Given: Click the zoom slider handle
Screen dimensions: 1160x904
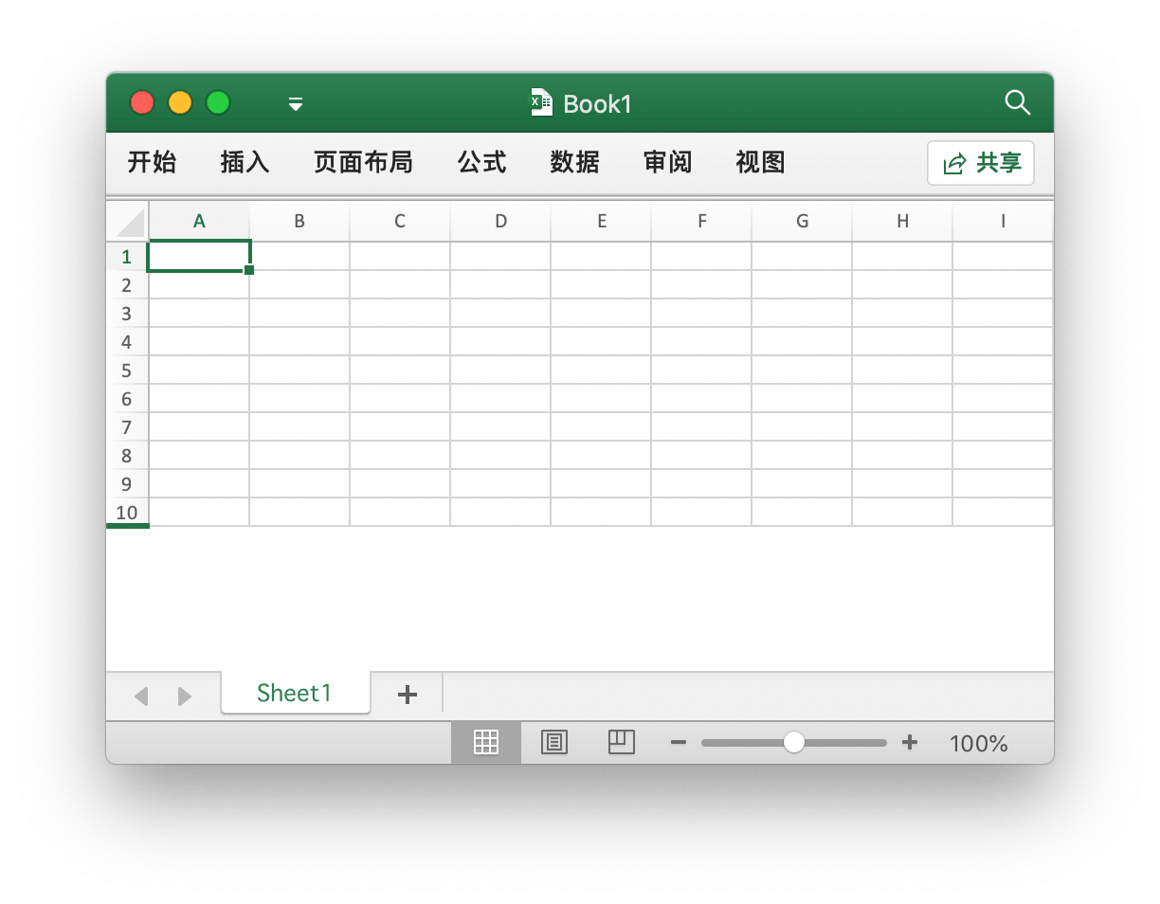Looking at the screenshot, I should tap(794, 742).
